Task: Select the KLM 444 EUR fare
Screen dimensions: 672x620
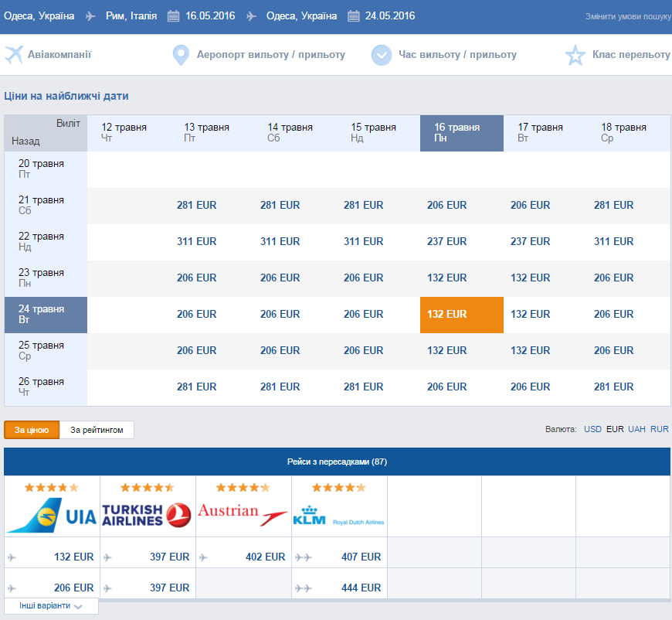Action: click(x=361, y=588)
